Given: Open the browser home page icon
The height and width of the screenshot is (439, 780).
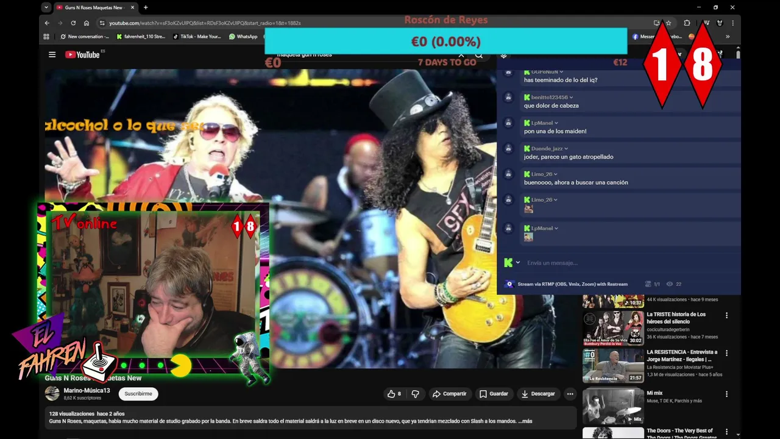Looking at the screenshot, I should 87,23.
